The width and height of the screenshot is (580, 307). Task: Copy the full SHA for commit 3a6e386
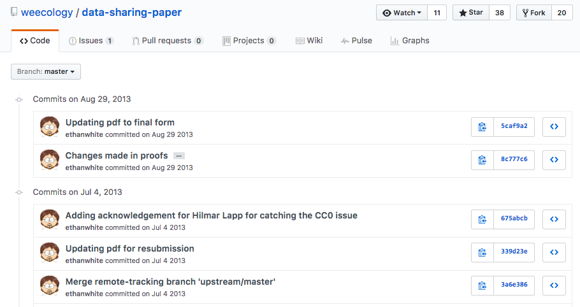[482, 285]
